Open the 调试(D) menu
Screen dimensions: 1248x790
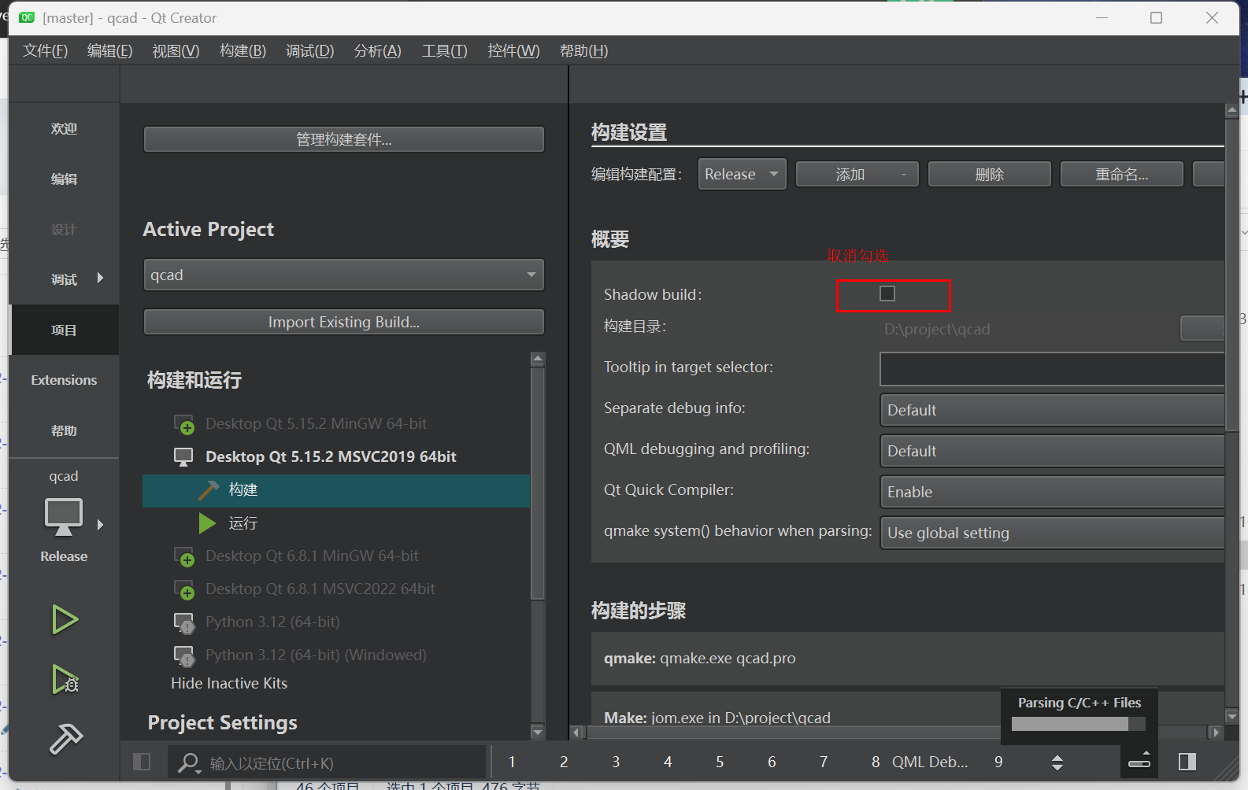309,51
